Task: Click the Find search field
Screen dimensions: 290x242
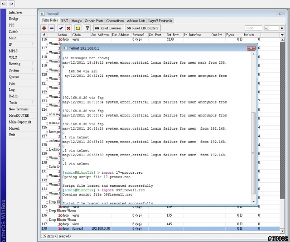Action: (x=253, y=28)
